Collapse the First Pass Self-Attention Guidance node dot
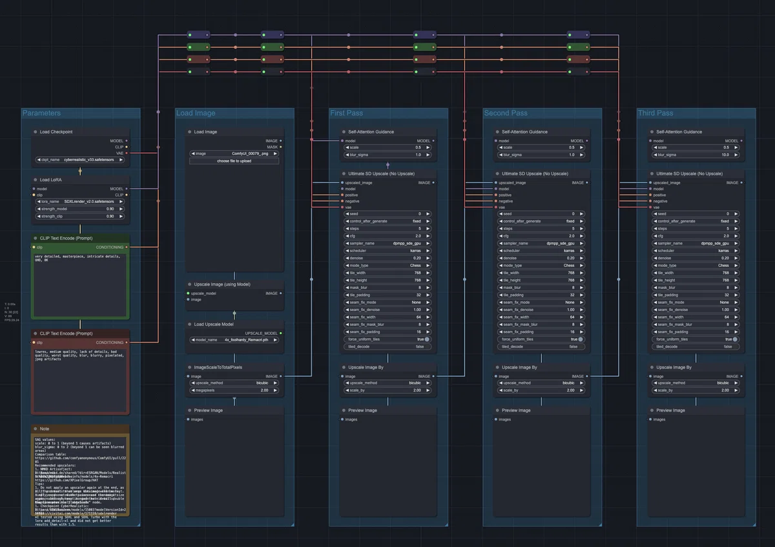The width and height of the screenshot is (775, 547). pos(342,132)
